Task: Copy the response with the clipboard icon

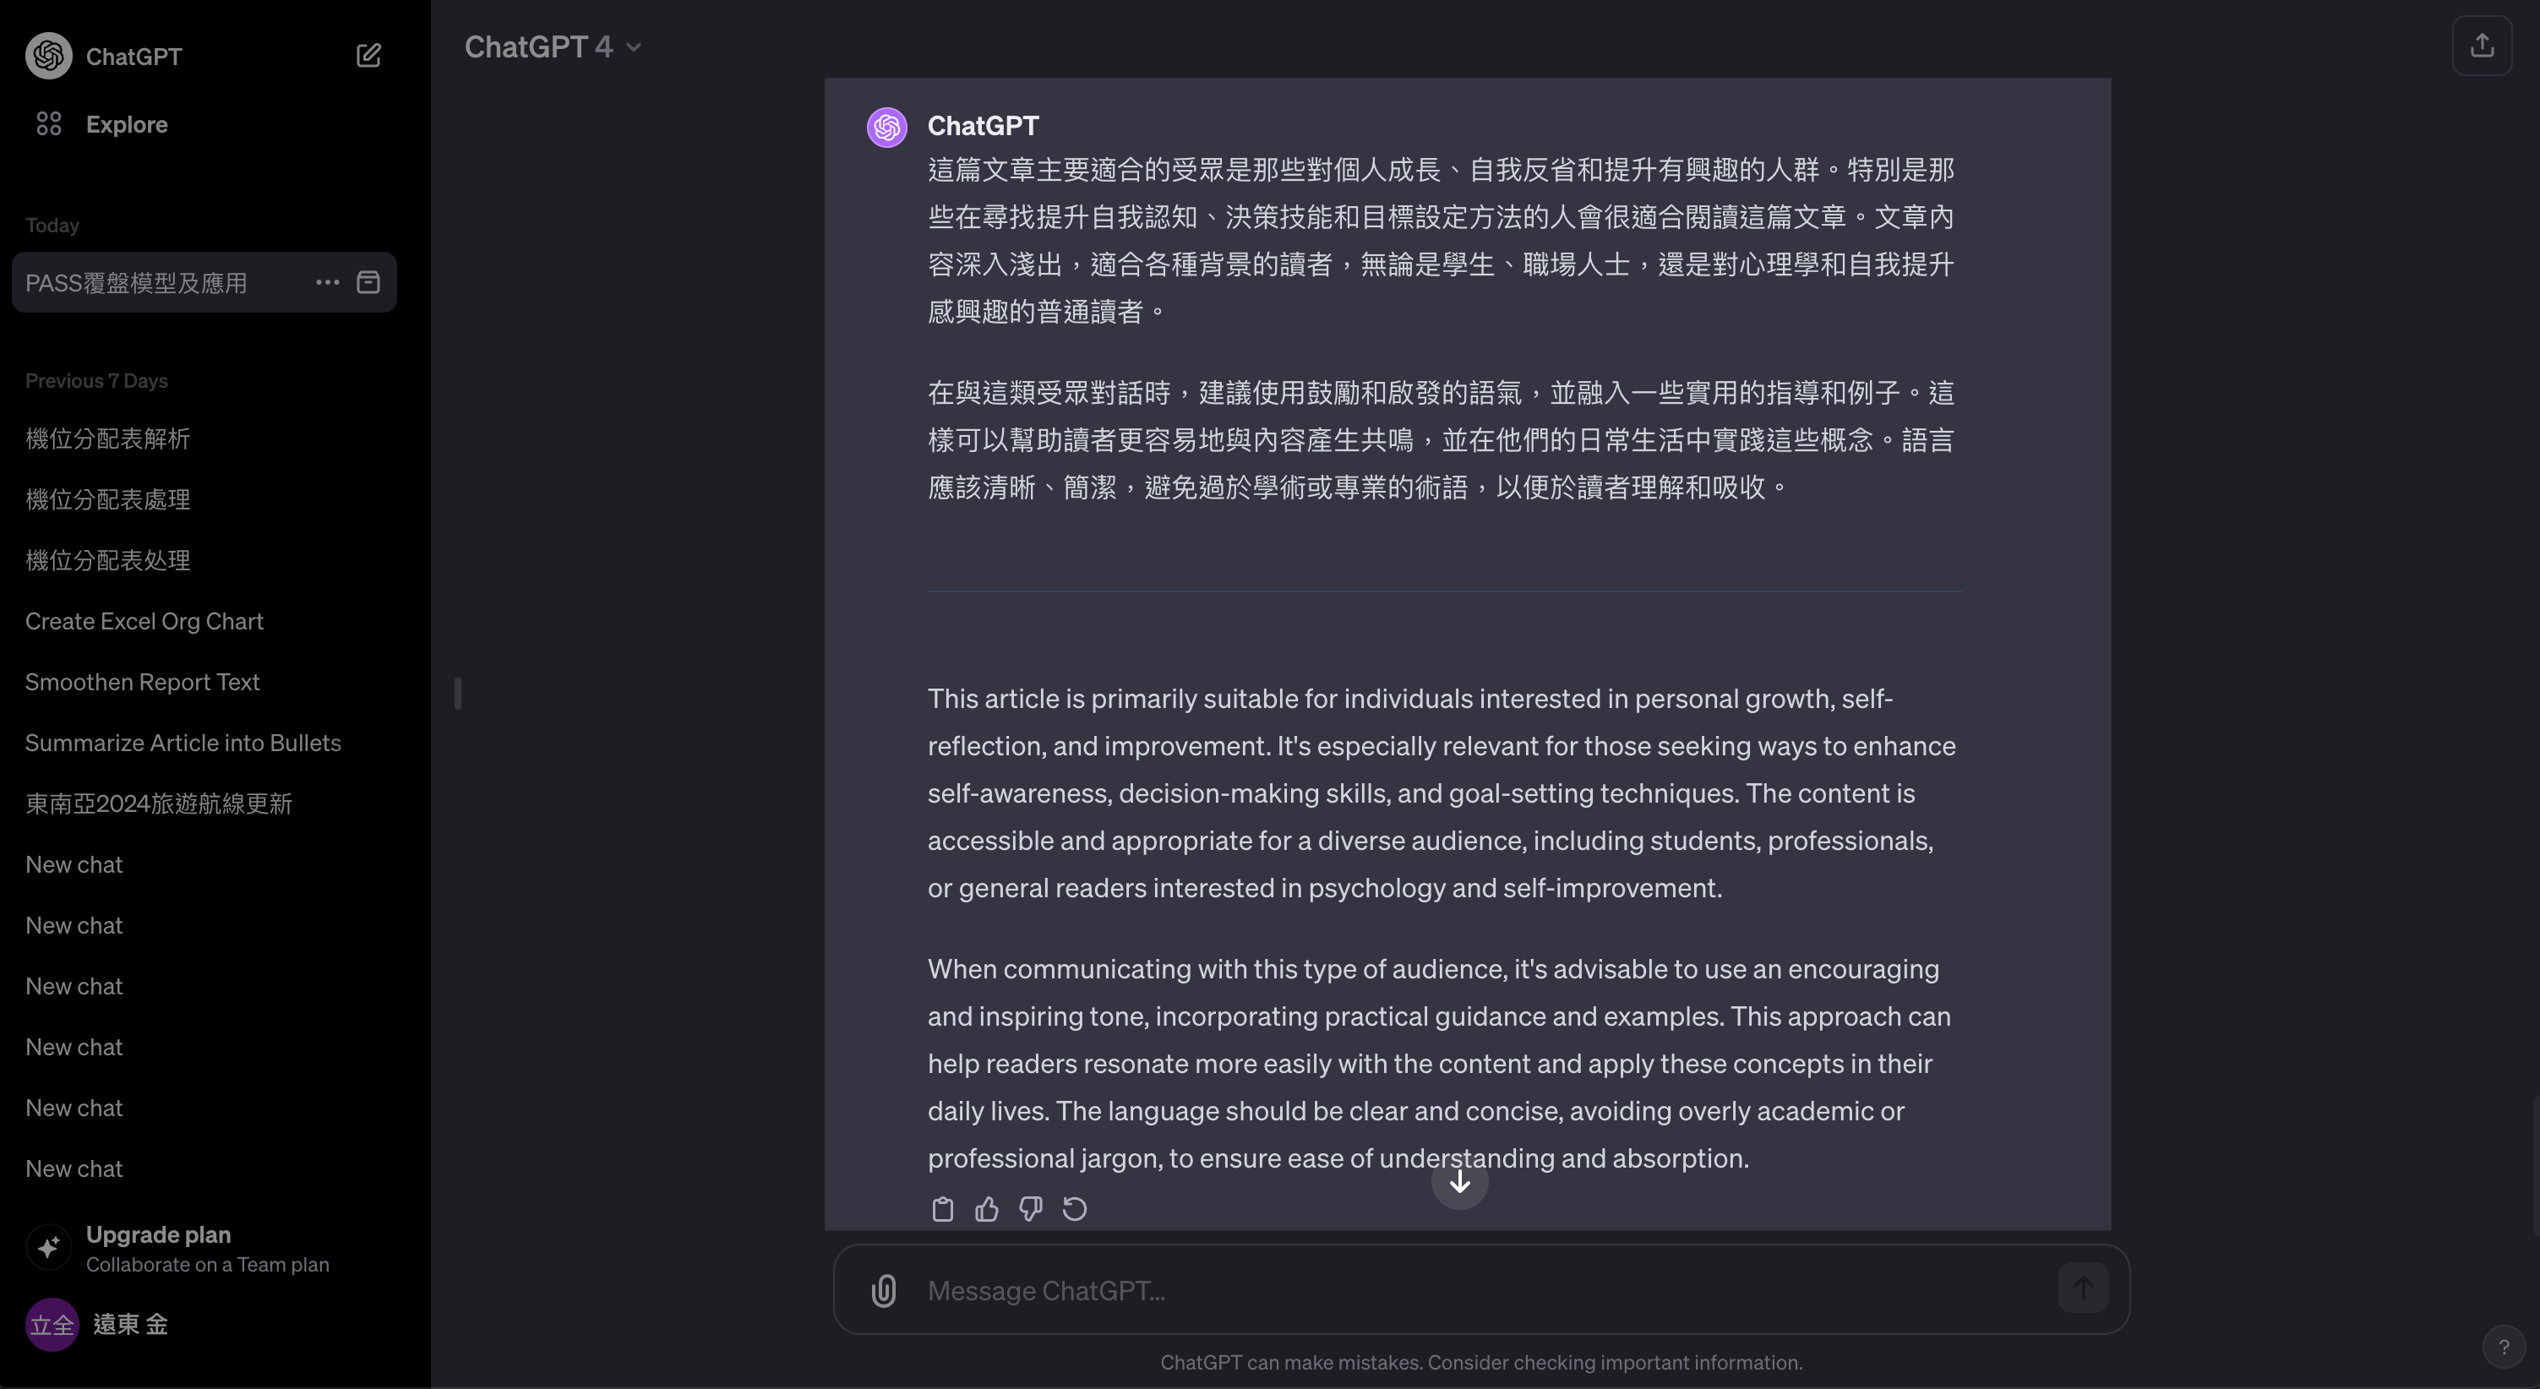Action: (943, 1208)
